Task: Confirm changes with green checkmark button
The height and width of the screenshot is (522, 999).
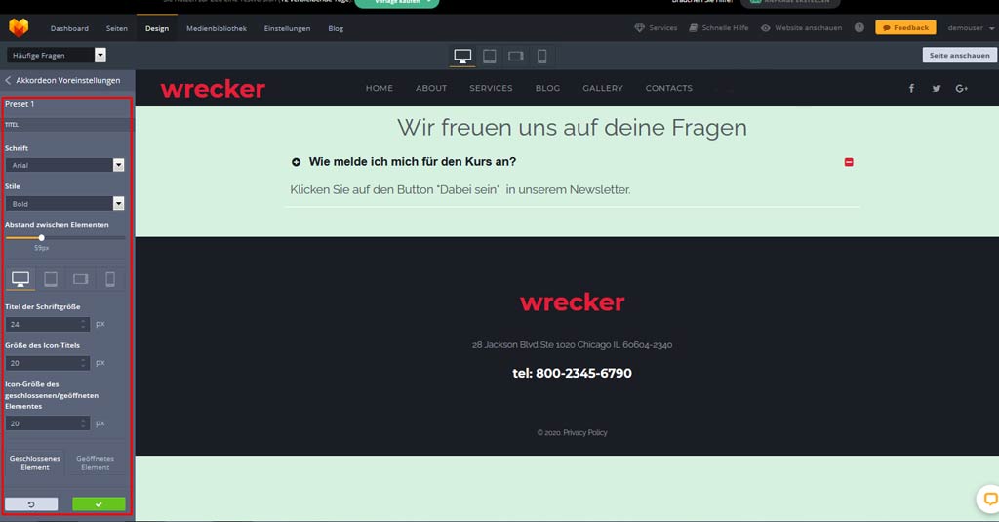Action: tap(99, 504)
